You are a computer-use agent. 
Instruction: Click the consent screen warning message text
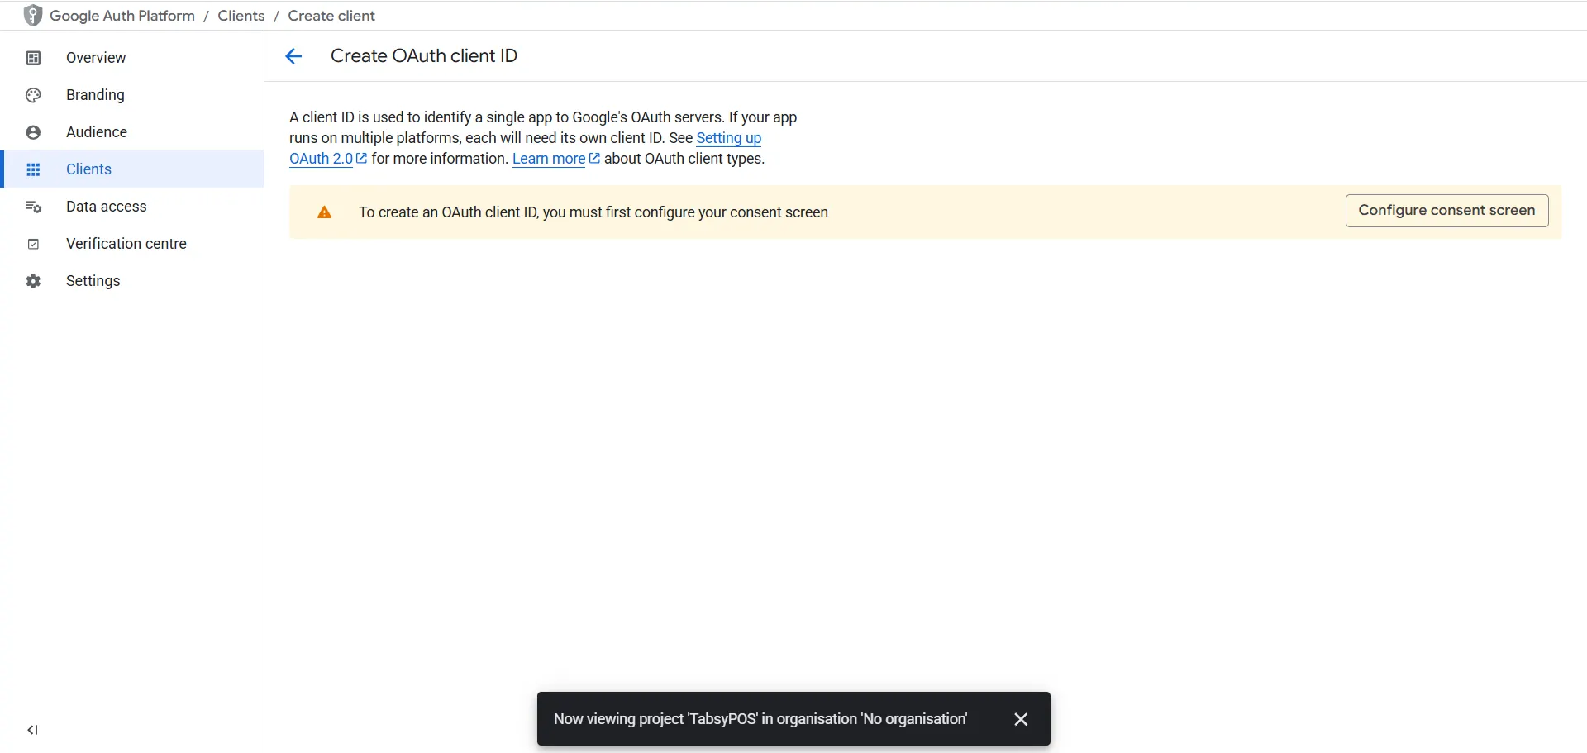point(593,212)
